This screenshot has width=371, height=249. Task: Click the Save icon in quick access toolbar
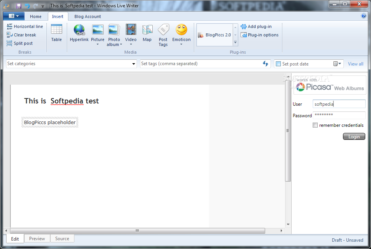[18, 6]
